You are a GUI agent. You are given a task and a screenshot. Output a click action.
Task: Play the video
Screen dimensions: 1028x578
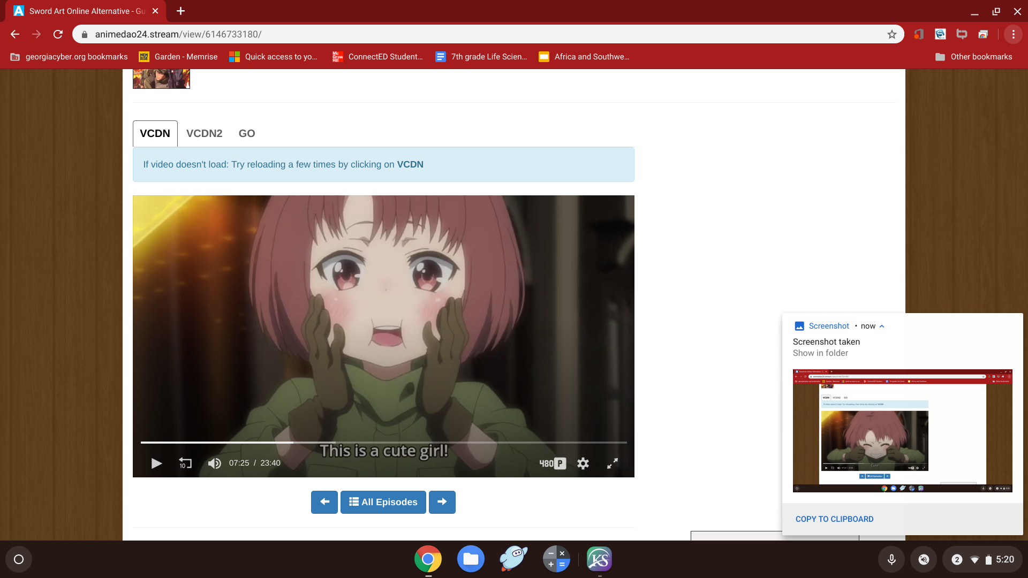[x=156, y=463]
